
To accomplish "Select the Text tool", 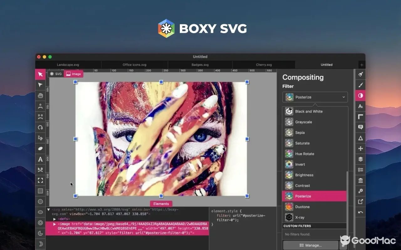I will click(x=40, y=159).
